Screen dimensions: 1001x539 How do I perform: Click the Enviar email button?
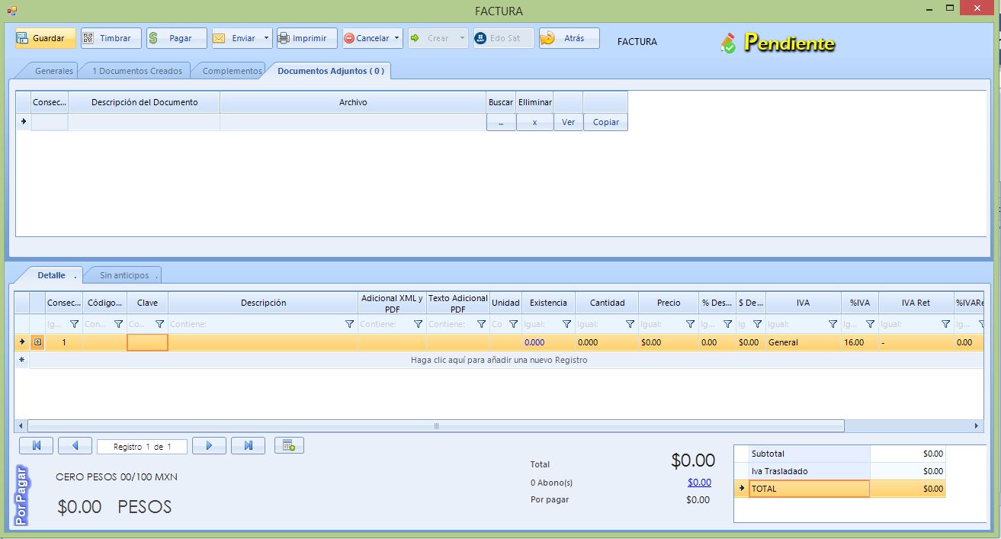click(x=236, y=38)
